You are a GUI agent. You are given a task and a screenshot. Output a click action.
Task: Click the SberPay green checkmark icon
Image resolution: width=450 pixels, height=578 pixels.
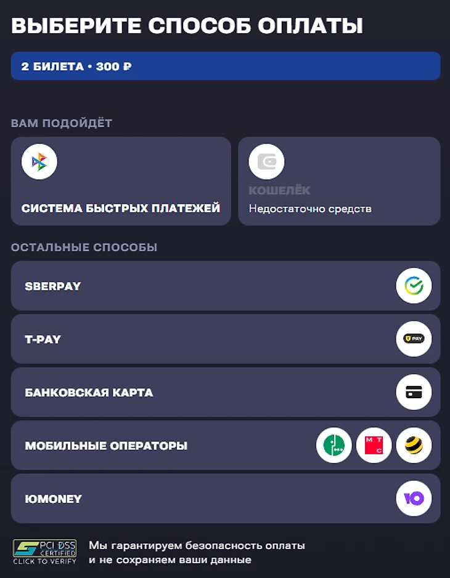click(414, 286)
